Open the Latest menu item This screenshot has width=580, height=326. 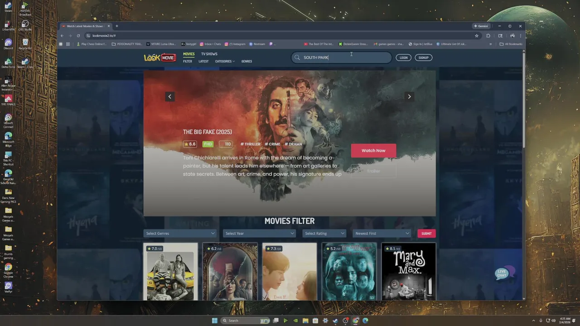pos(203,62)
